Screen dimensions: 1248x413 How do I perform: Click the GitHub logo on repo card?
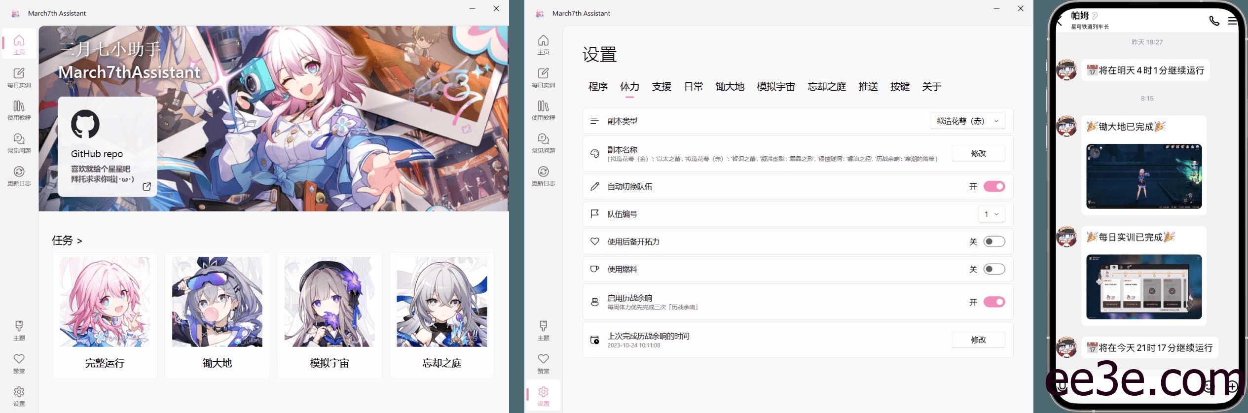[x=85, y=124]
